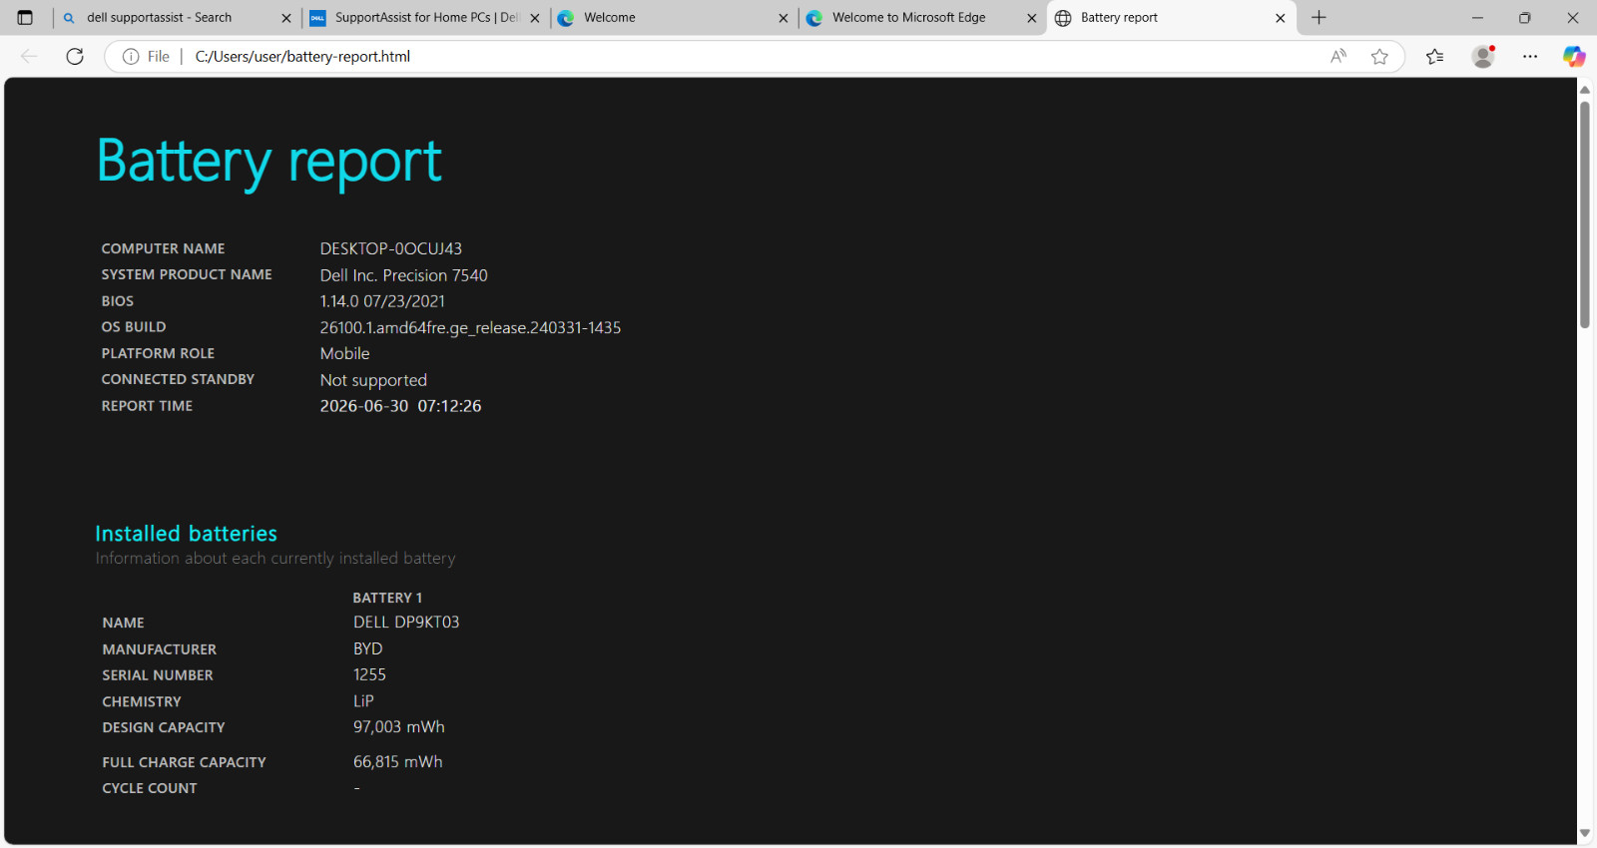Select platform role value Mobile
This screenshot has width=1597, height=848.
[345, 353]
